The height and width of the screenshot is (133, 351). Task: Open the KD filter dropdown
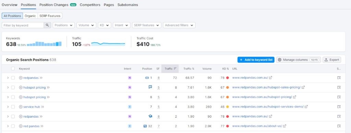tap(105, 25)
